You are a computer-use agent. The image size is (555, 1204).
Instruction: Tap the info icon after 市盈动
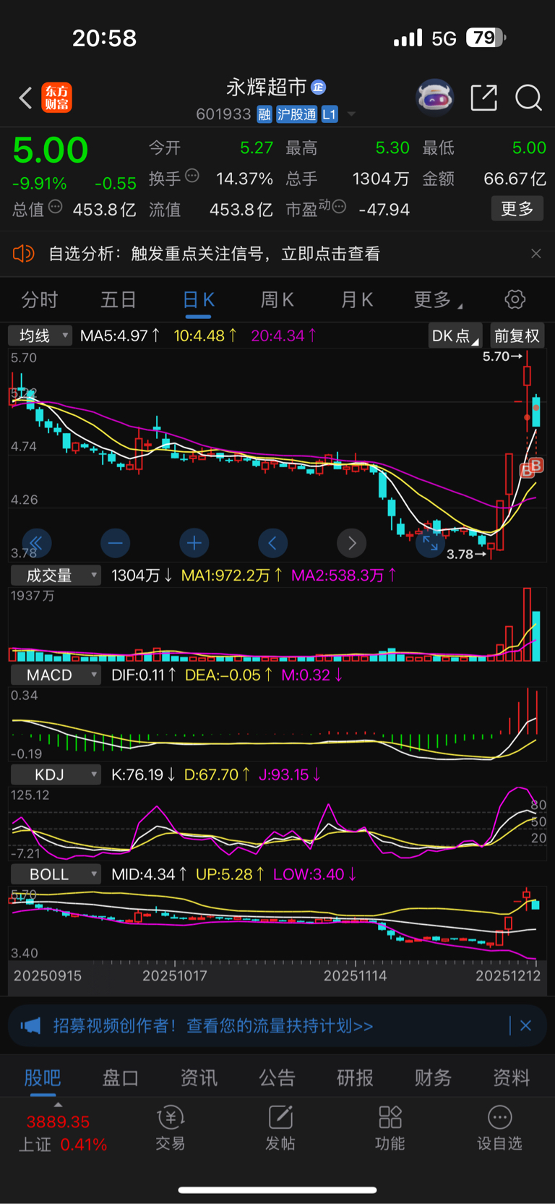point(339,207)
